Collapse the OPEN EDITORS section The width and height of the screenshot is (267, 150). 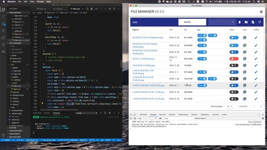coord(15,12)
